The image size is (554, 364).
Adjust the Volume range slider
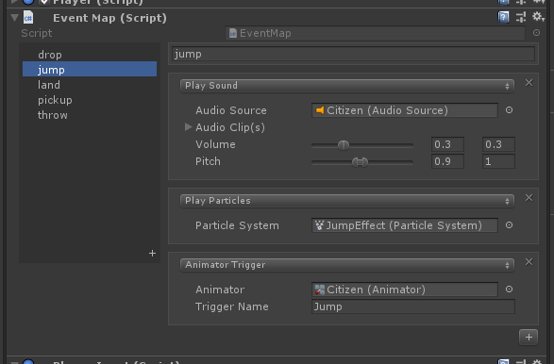point(362,145)
